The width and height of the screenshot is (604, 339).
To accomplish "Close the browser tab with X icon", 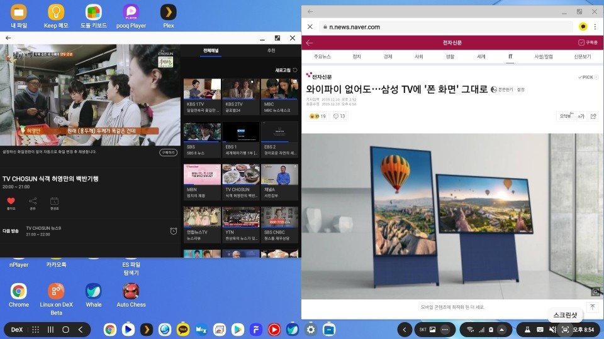I will pyautogui.click(x=310, y=26).
